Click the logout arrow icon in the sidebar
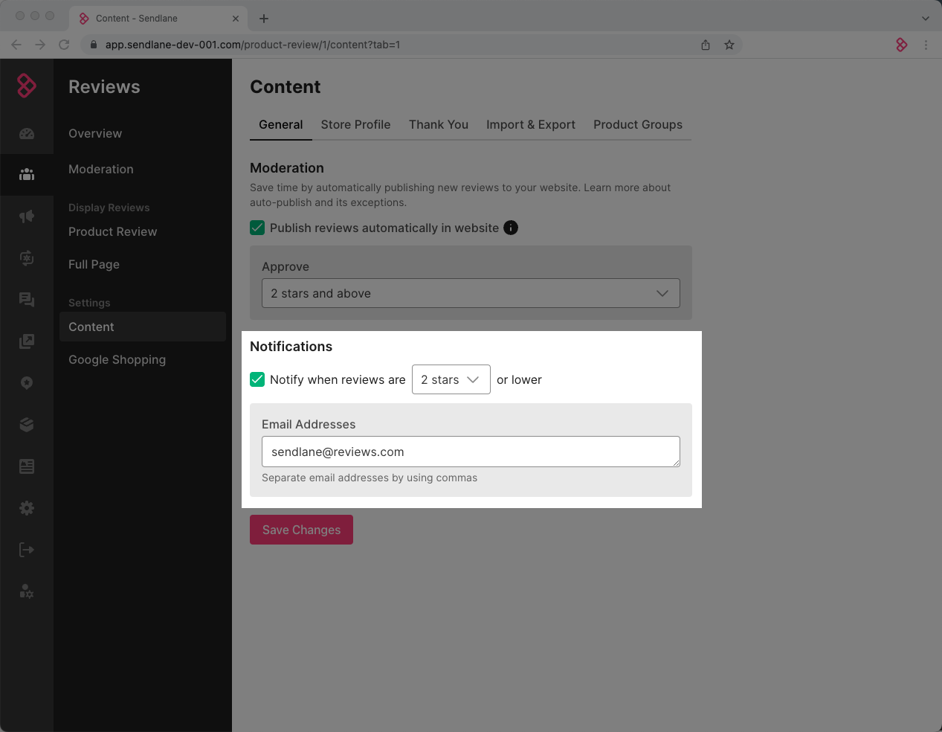The image size is (942, 732). [27, 550]
